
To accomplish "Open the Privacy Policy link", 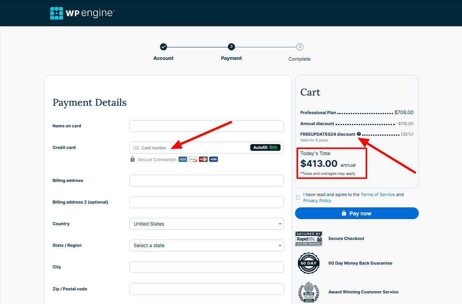I will click(x=317, y=201).
